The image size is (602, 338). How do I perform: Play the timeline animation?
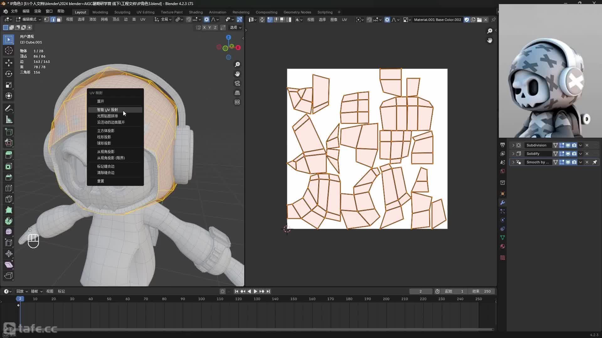[x=256, y=291]
